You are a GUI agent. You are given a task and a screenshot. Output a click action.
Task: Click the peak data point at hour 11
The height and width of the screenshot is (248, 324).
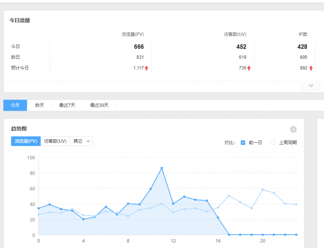click(162, 168)
